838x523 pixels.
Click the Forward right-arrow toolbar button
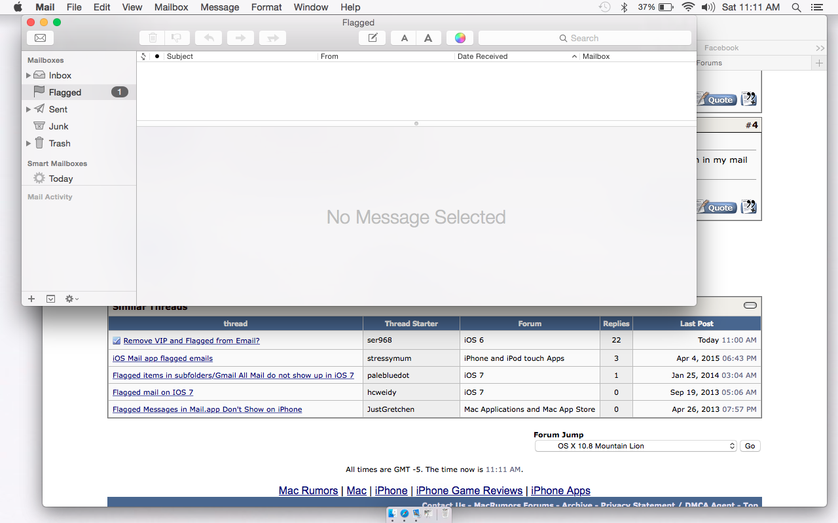[240, 38]
